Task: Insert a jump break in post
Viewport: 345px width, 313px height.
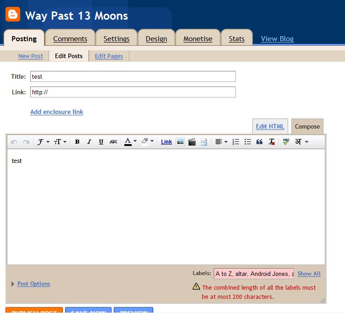Action: (x=204, y=142)
